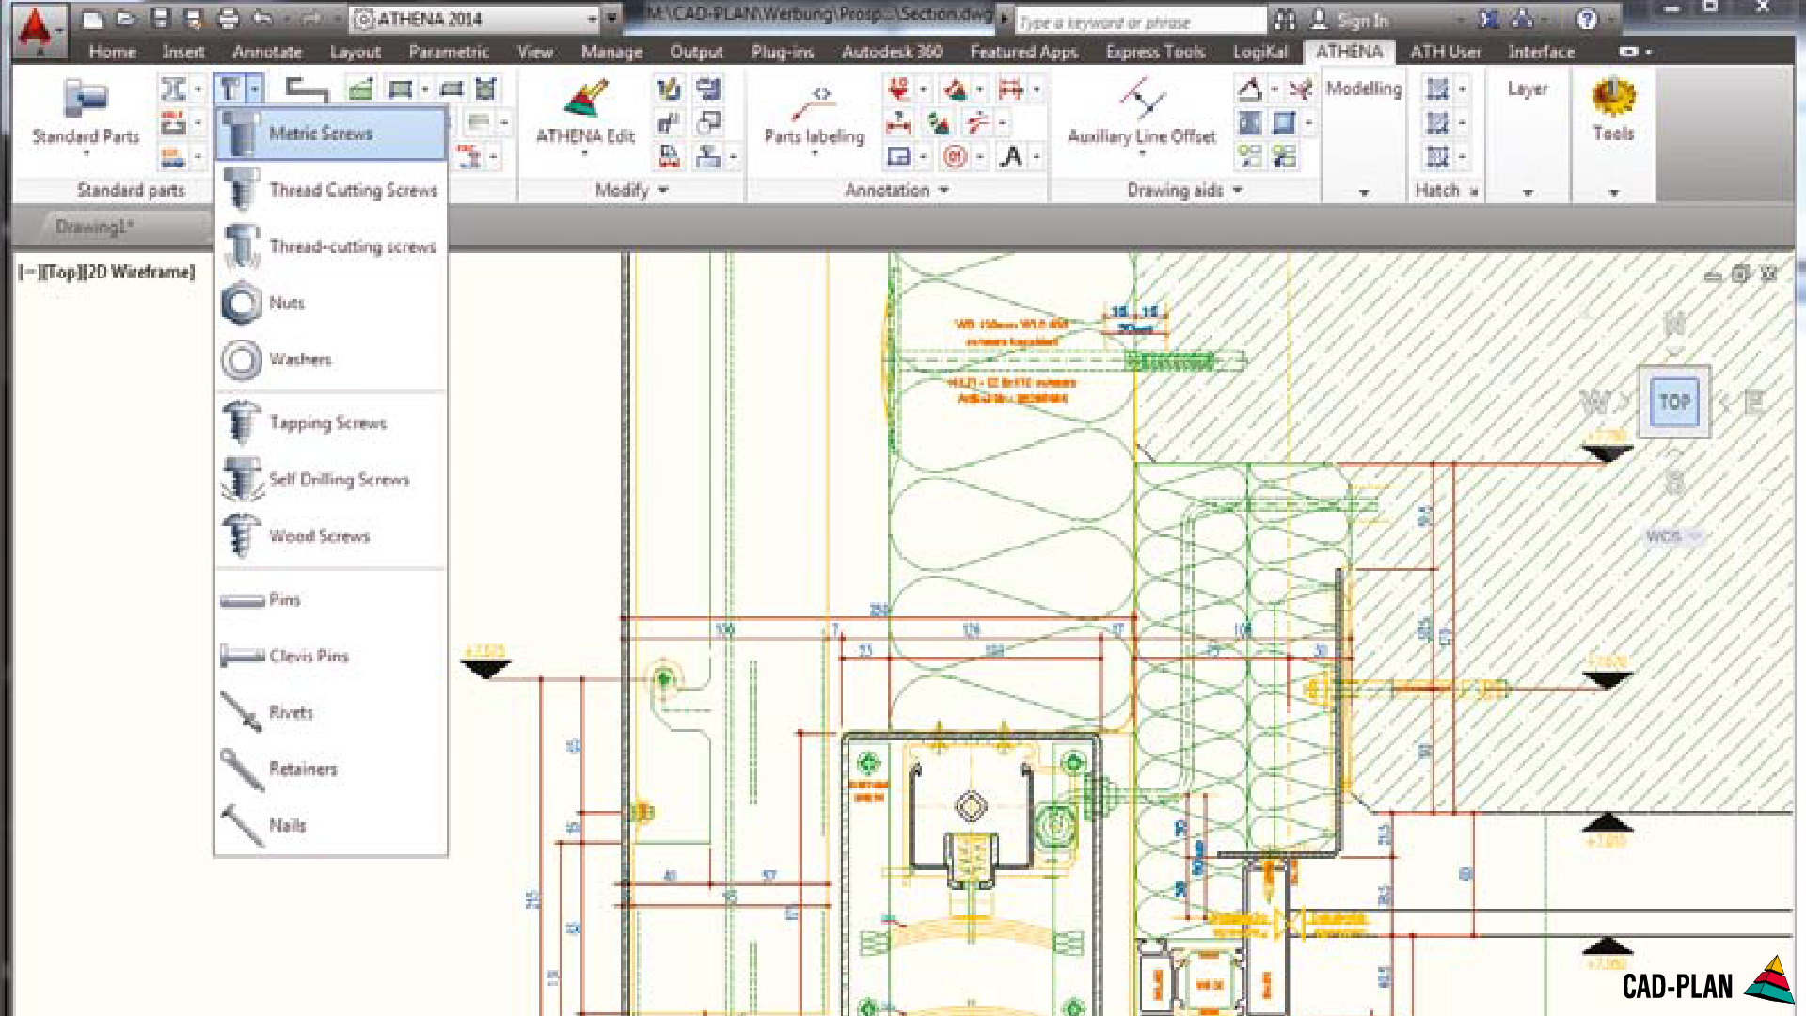The width and height of the screenshot is (1806, 1016).
Task: Click the yellow magnet tool icon in Modify
Action: [669, 89]
